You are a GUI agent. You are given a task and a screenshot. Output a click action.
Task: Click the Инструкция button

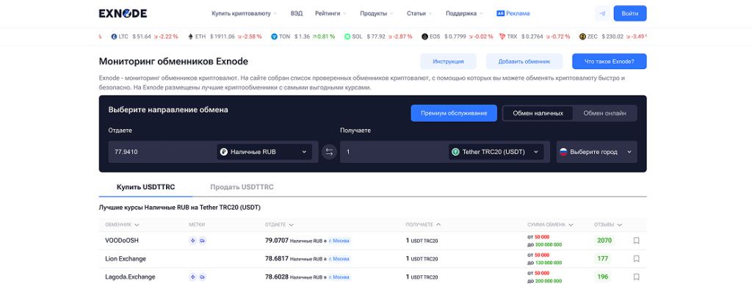(448, 62)
